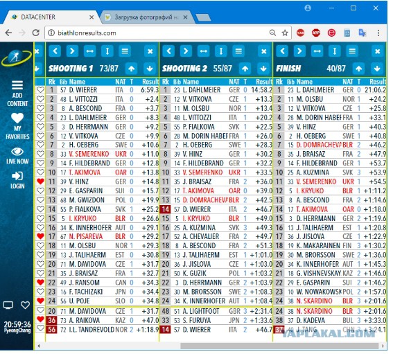Open the Shooting 1 panel list menu

[x=125, y=51]
